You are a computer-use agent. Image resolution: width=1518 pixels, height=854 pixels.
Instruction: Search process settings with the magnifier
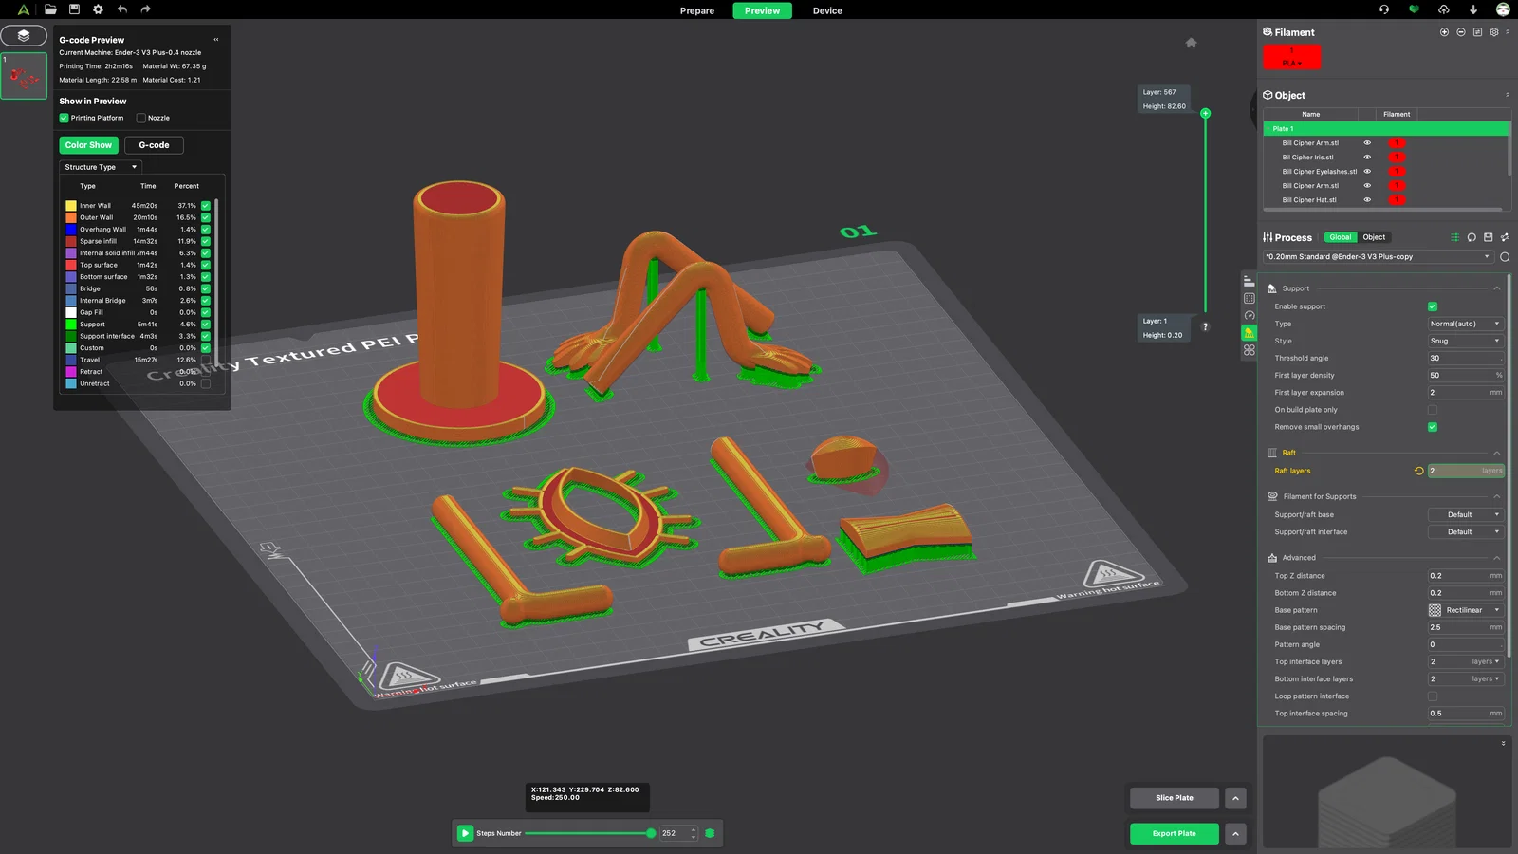(x=1505, y=257)
